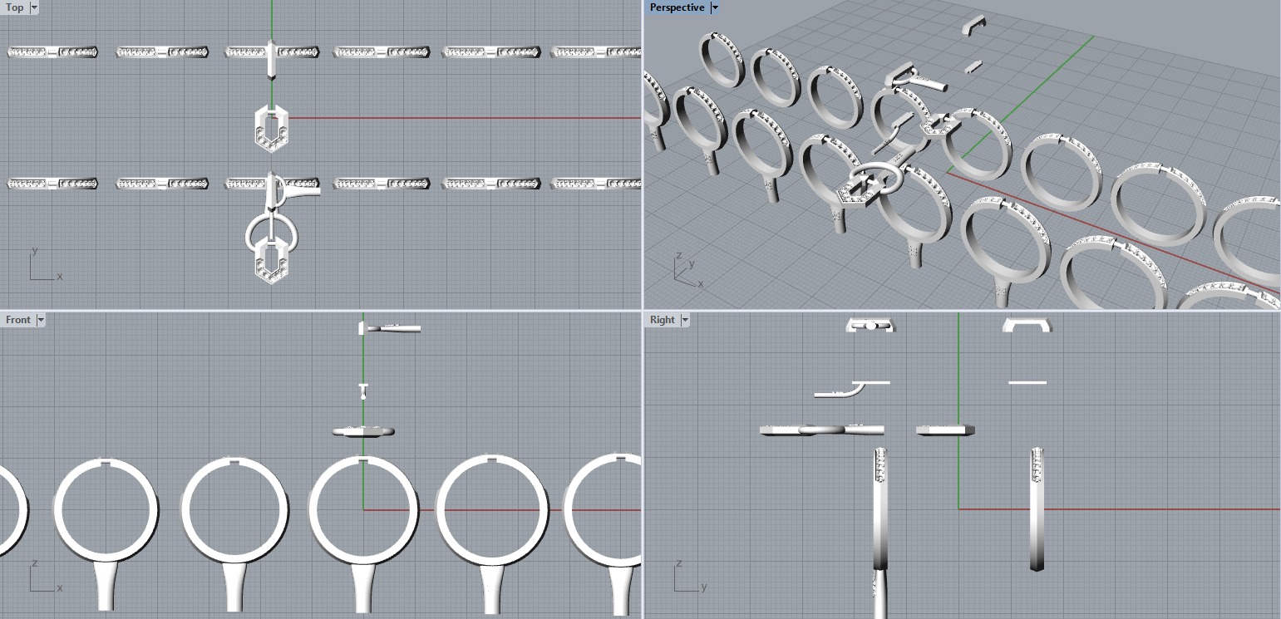The width and height of the screenshot is (1281, 619).
Task: Open the Perspective viewport menu arrow
Action: [714, 7]
